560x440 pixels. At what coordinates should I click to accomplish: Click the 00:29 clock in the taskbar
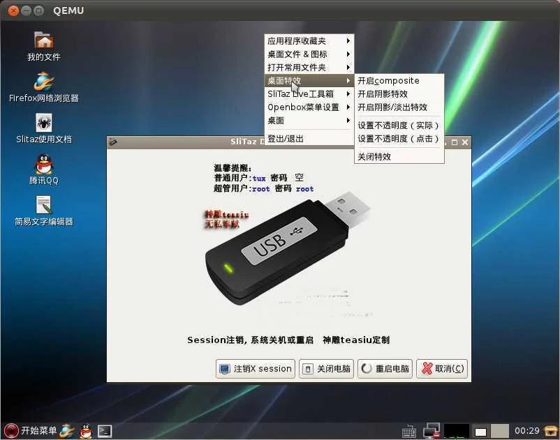[x=526, y=431]
